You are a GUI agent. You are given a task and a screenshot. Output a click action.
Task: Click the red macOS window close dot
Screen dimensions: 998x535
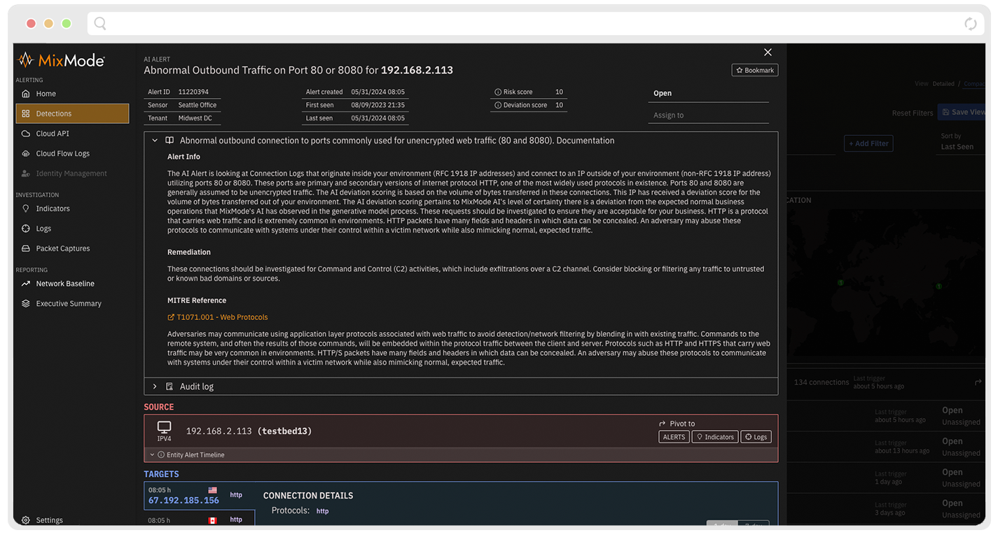pos(31,24)
